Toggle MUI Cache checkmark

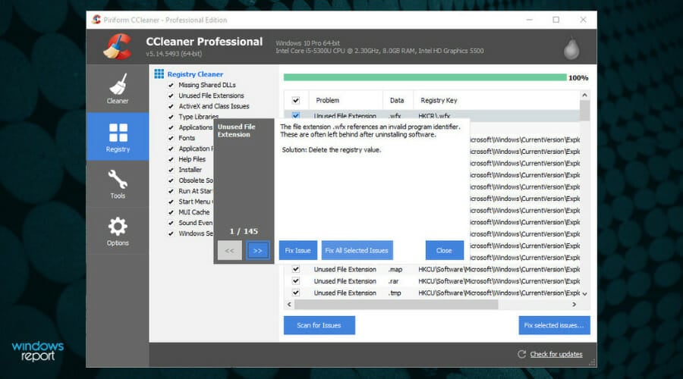point(171,212)
